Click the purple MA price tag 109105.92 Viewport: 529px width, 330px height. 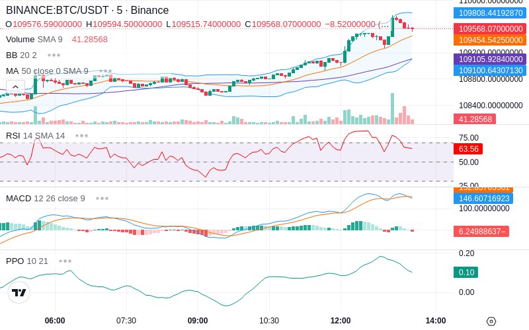[490, 59]
